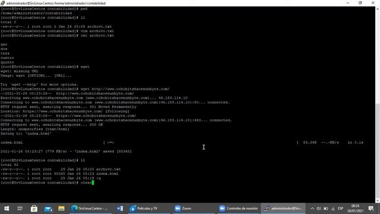Click the ':q' file entry in listing
The width and height of the screenshot is (380, 214).
click(98, 178)
